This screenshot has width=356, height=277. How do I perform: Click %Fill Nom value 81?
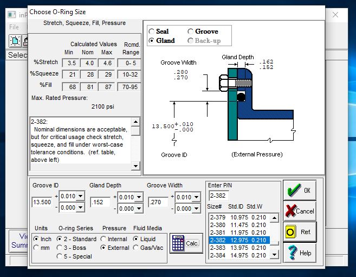[x=88, y=87]
